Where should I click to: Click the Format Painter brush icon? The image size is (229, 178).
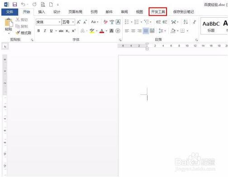(18, 33)
